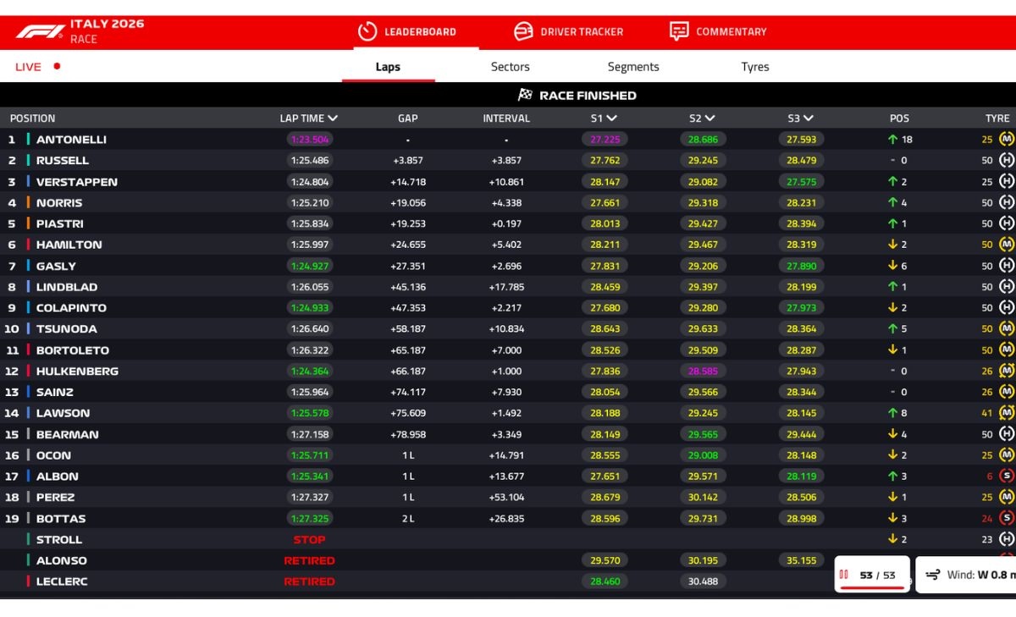This screenshot has height=617, width=1016.
Task: Click the INTERVAL column header
Action: click(x=506, y=118)
